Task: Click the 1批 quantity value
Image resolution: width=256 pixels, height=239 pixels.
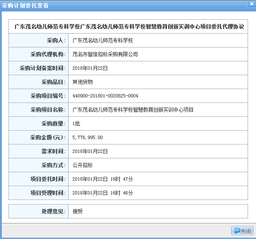Action: point(76,123)
